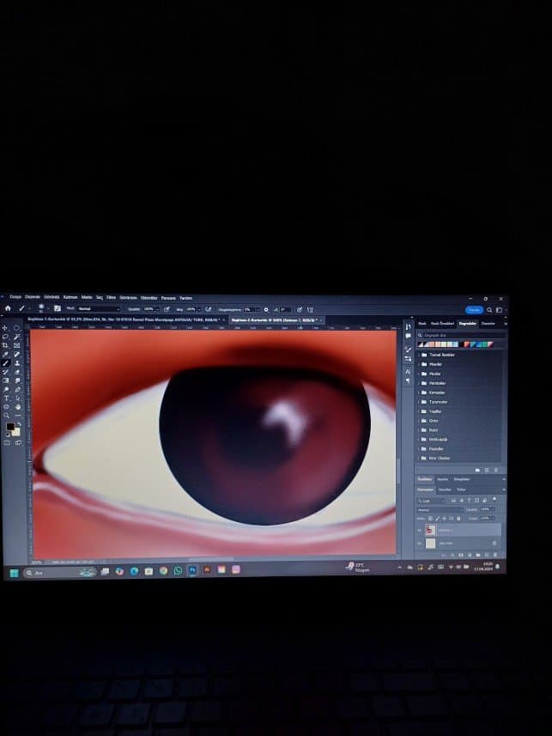Click the Home icon in options bar
This screenshot has height=736, width=552.
click(x=8, y=309)
